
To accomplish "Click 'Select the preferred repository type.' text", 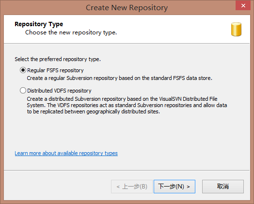I will coord(58,59).
